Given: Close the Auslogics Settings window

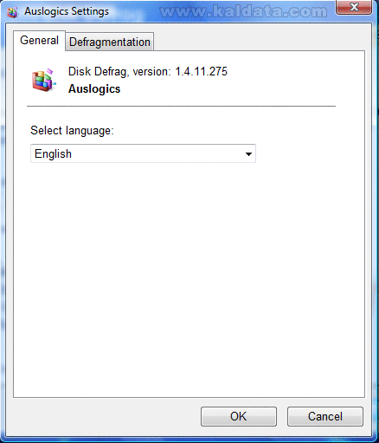Looking at the screenshot, I should pos(354,7).
